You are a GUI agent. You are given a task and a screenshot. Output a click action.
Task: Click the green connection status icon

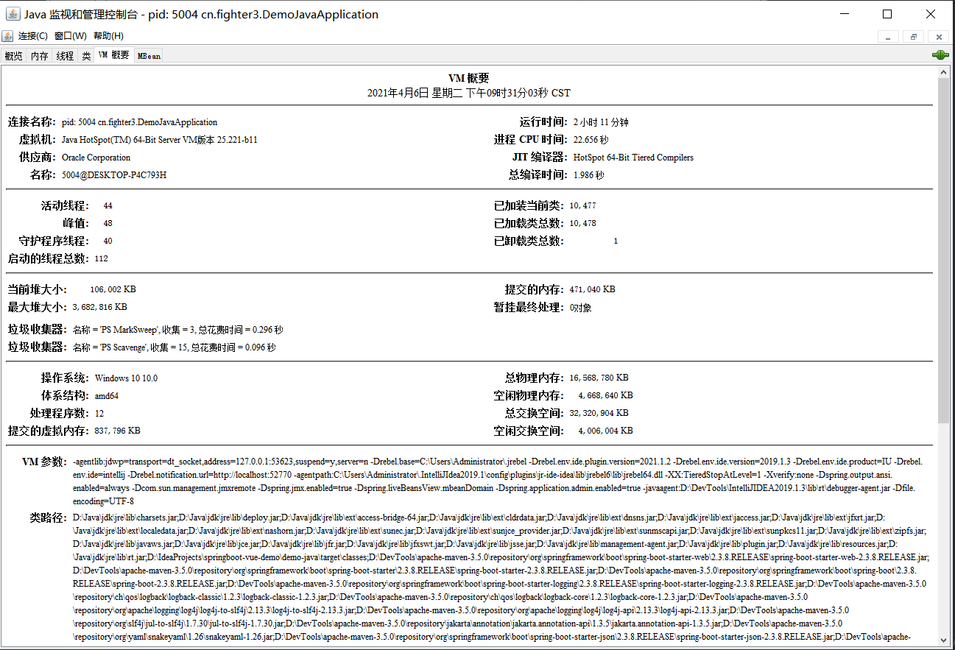[940, 55]
